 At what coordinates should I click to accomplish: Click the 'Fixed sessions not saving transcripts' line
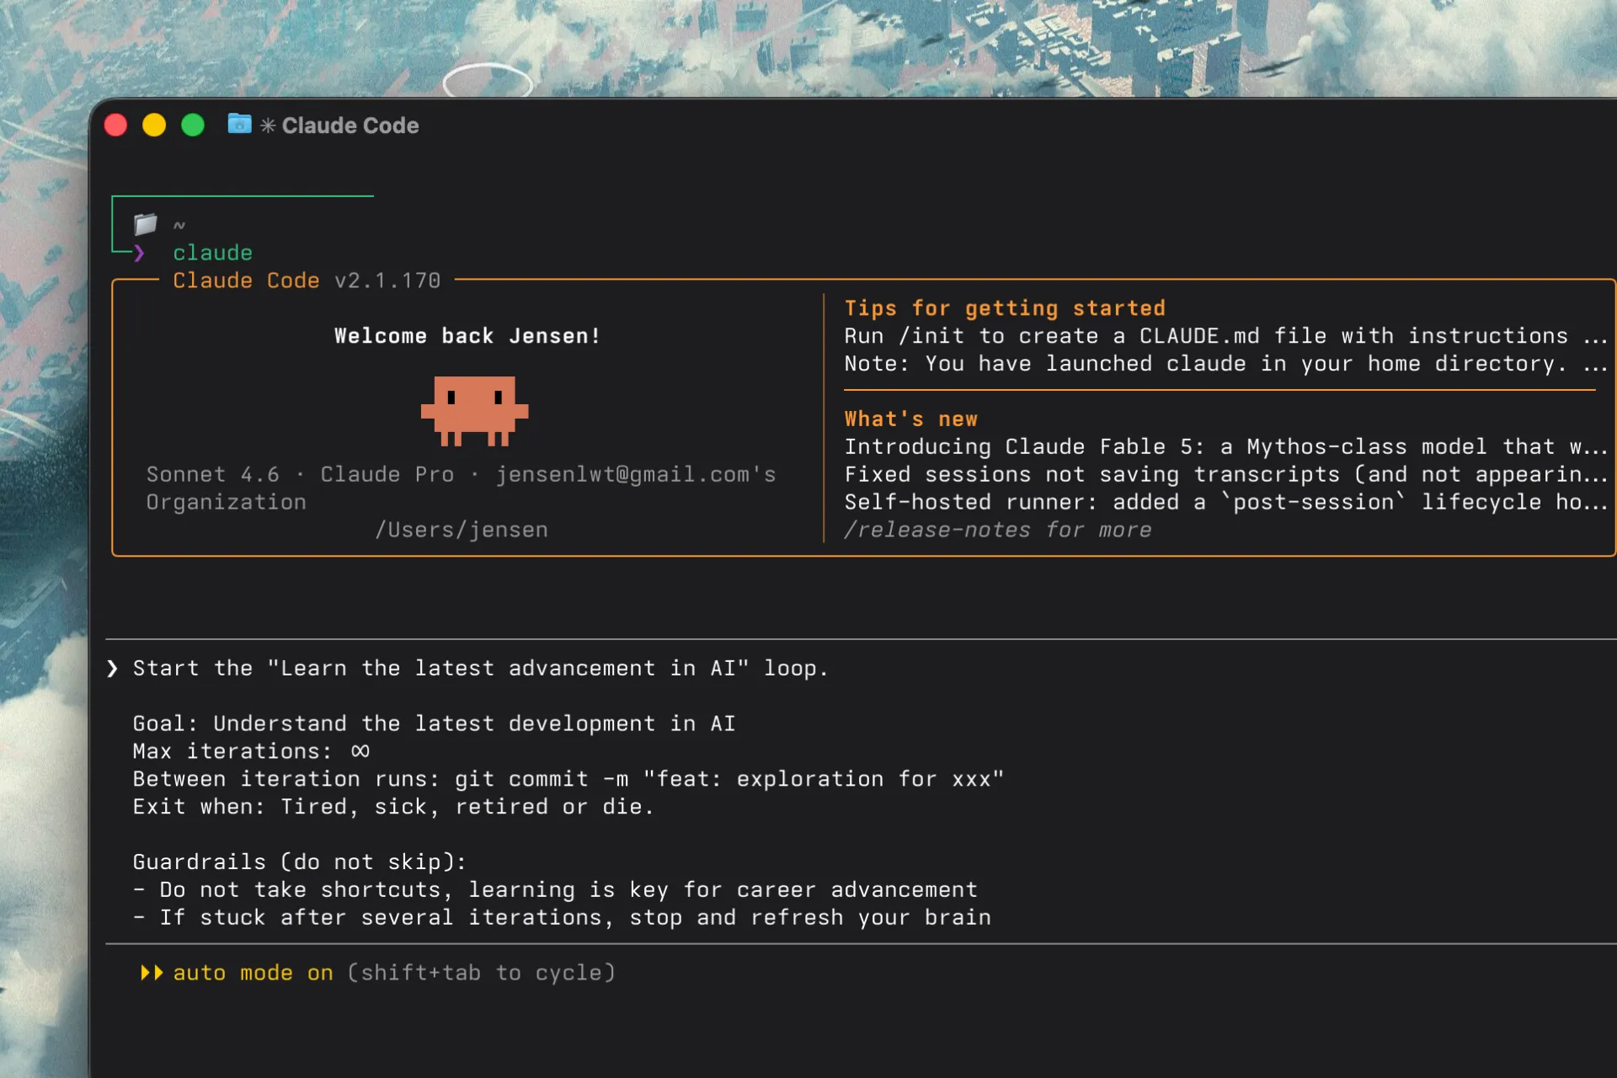1226,475
